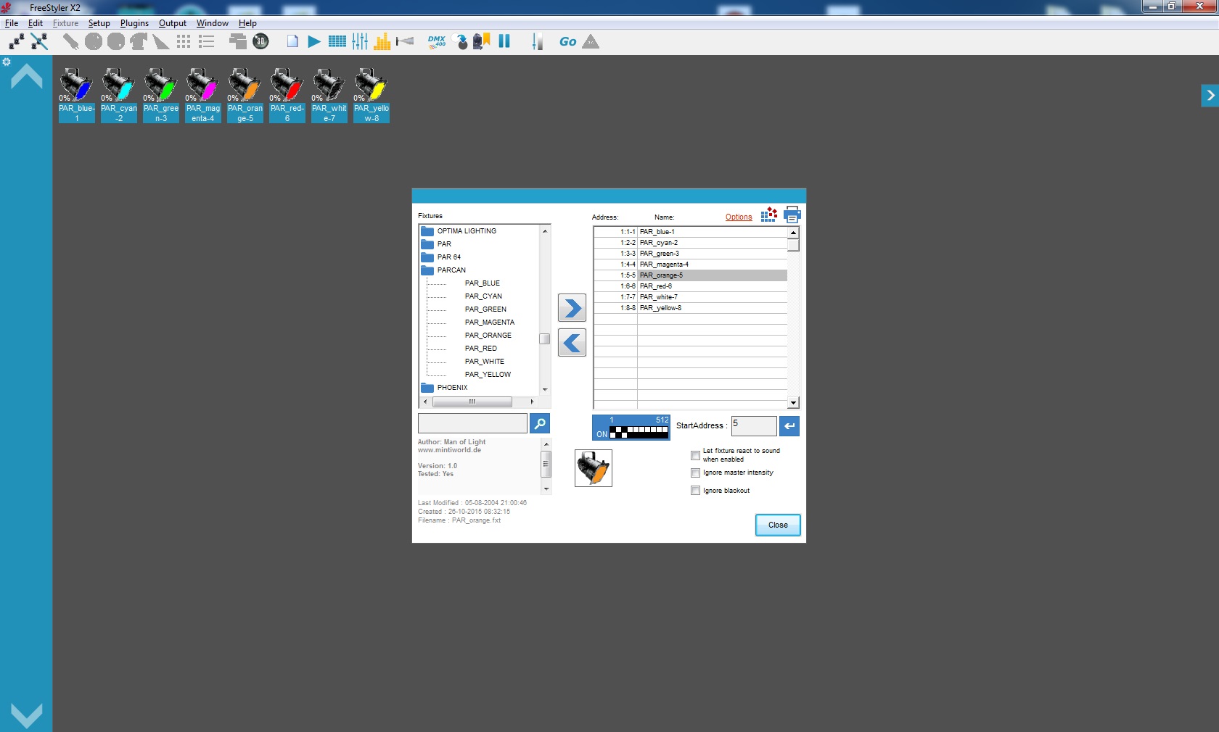The image size is (1219, 732).
Task: Open the Window menu
Action: click(x=213, y=23)
